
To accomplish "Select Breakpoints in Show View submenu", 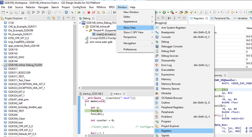I will coord(184,32).
